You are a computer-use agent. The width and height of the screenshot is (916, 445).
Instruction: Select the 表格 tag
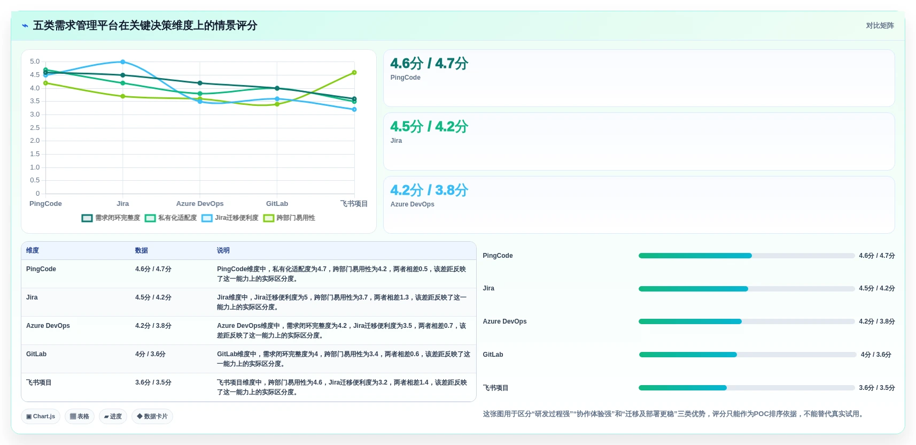(80, 416)
